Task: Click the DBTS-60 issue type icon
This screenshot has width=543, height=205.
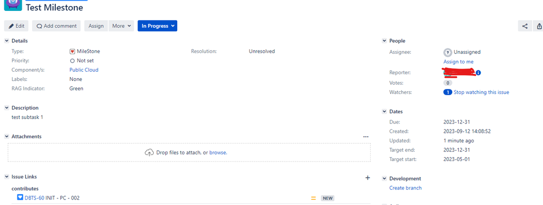Action: (20, 198)
